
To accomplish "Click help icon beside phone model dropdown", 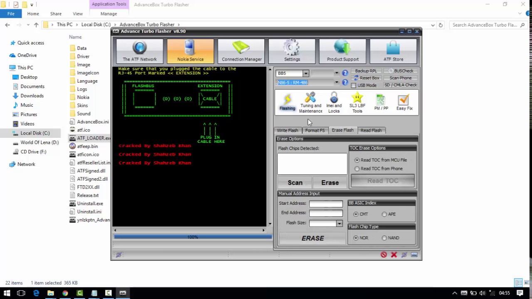I will point(345,82).
